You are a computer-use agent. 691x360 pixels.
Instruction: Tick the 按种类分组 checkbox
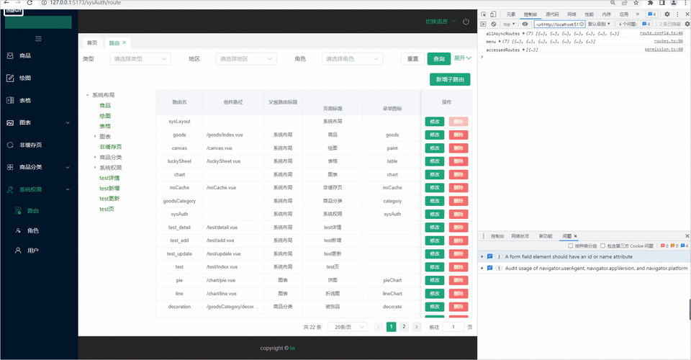coord(570,246)
